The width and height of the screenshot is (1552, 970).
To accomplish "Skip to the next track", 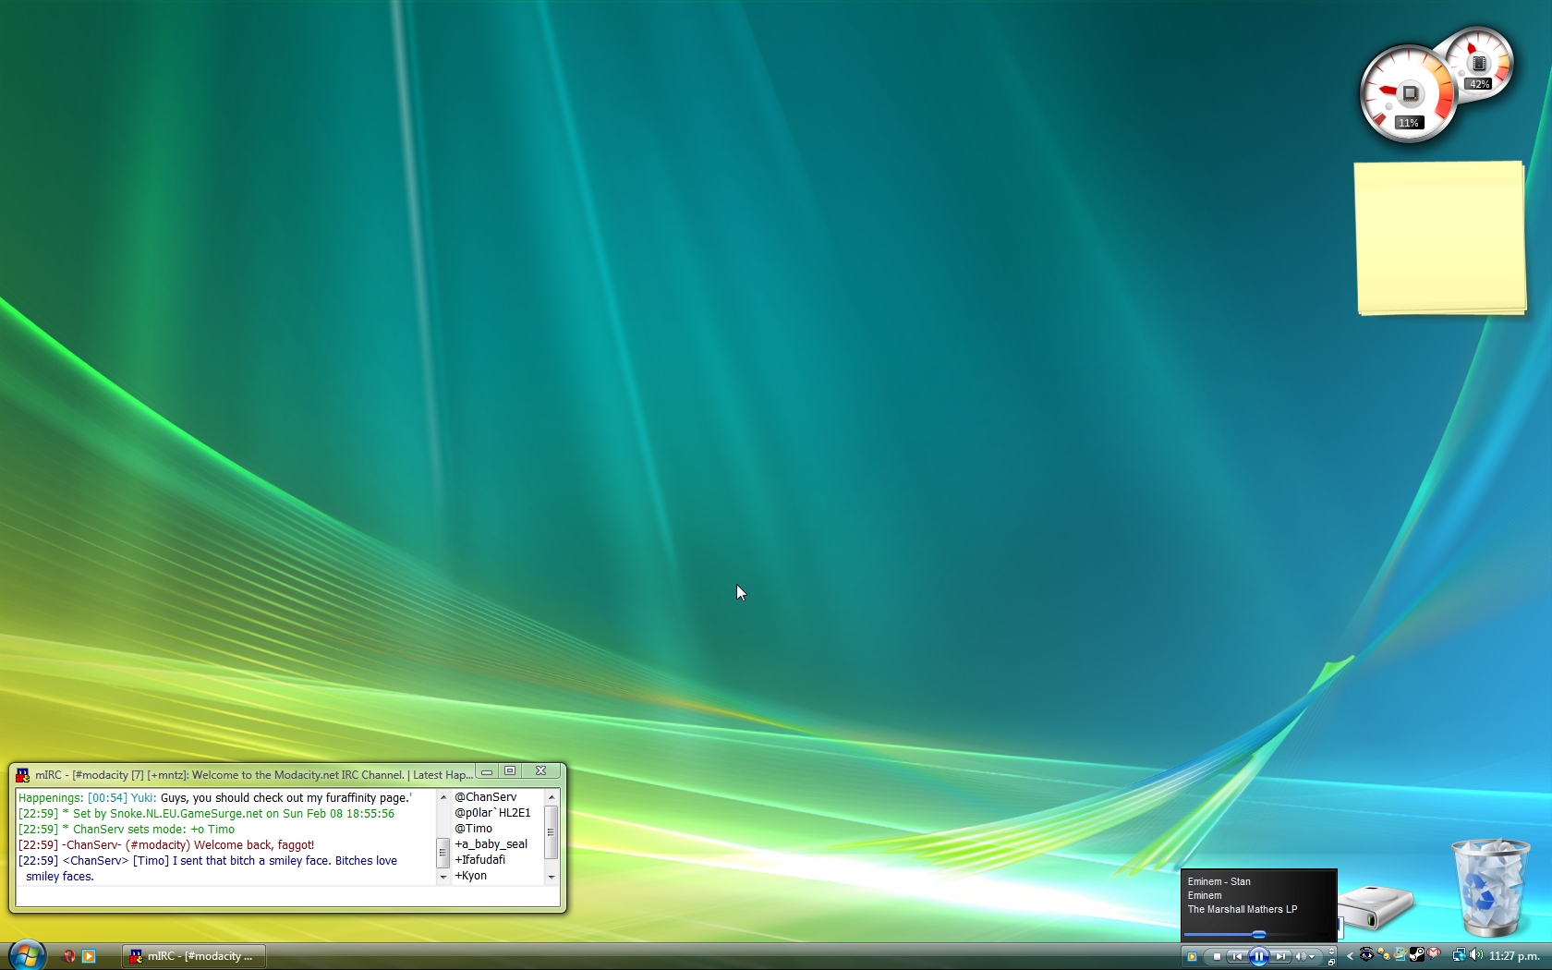I will [1280, 957].
